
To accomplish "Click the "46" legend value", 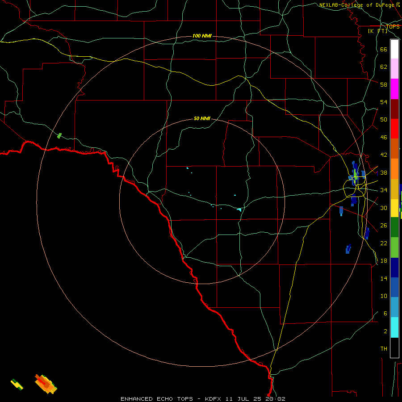I will click(384, 138).
